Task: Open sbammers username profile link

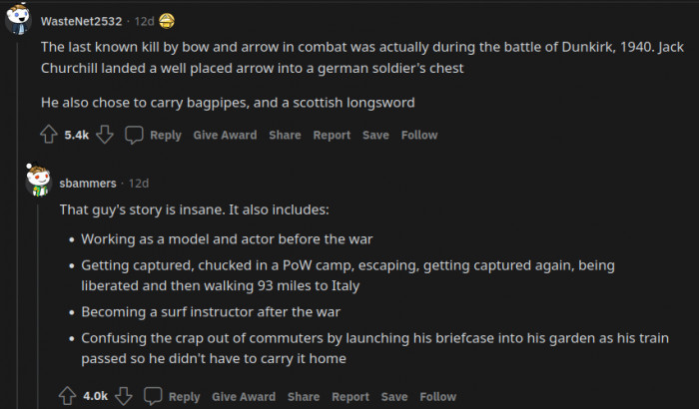Action: click(x=88, y=184)
